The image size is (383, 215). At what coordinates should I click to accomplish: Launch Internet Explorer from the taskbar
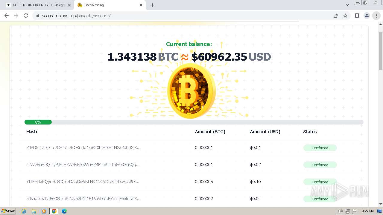tap(24, 211)
